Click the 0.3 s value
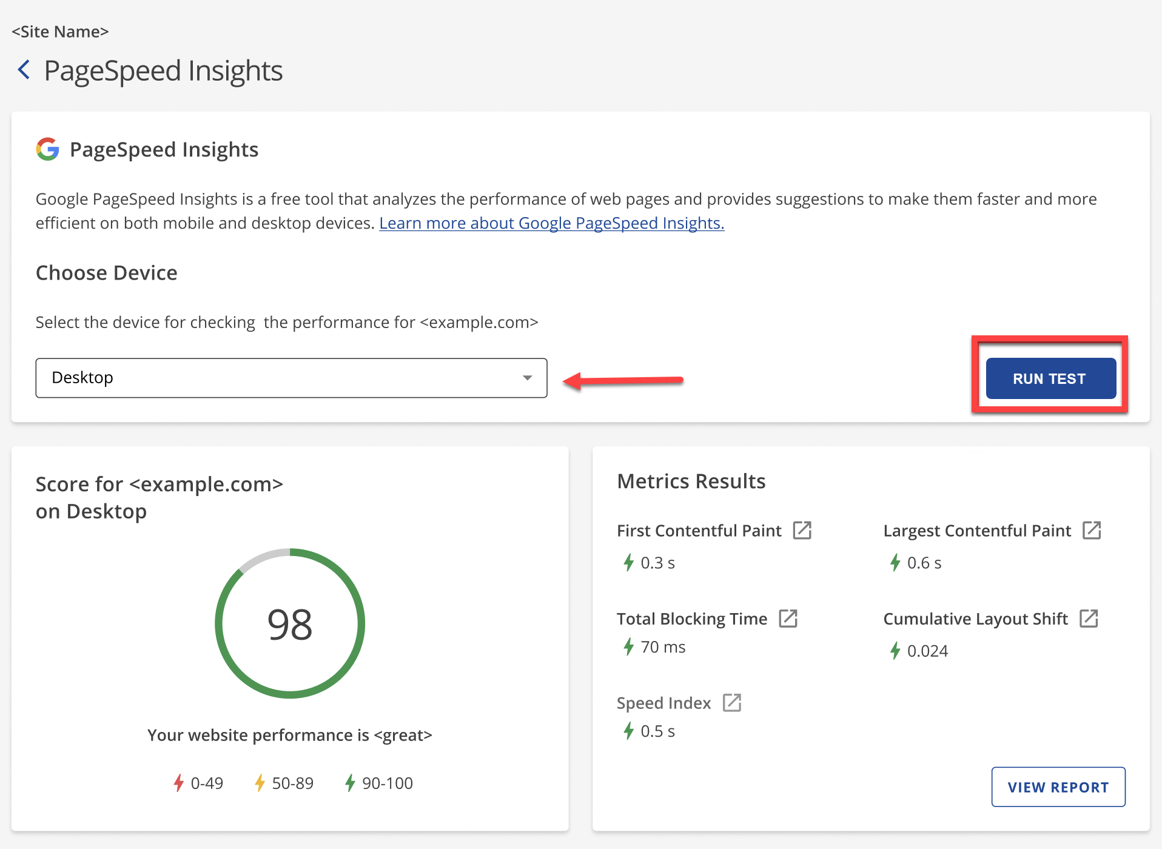 [x=657, y=563]
